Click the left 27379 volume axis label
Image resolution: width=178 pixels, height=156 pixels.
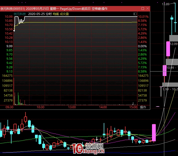pos(8,100)
